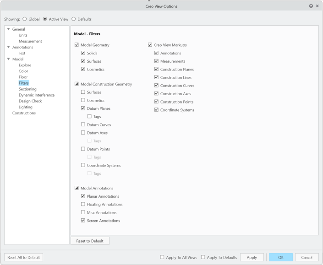Toggle Model Construction Geometry checkbox
The image size is (323, 265).
click(x=77, y=84)
